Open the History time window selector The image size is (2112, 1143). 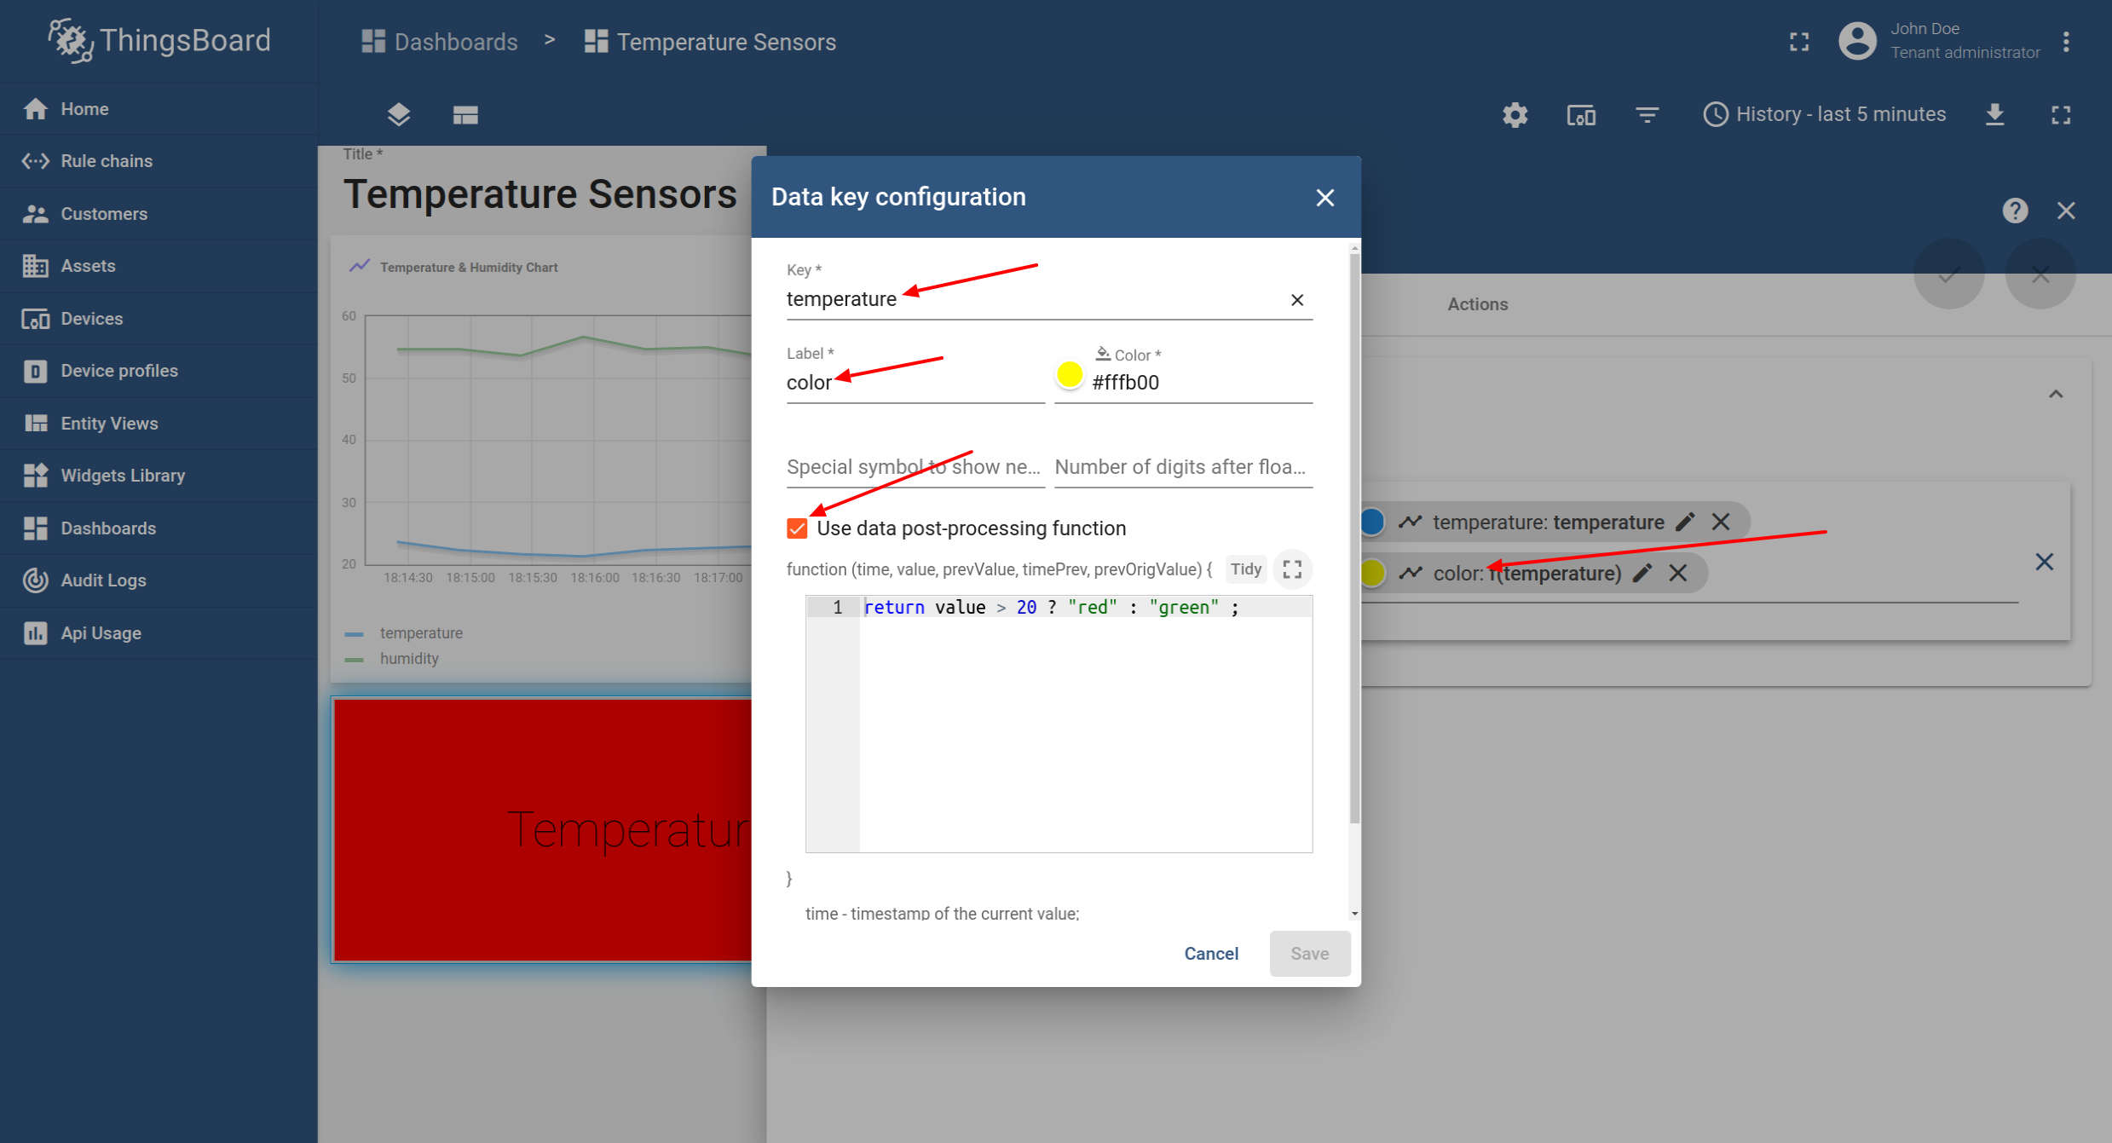(1824, 113)
